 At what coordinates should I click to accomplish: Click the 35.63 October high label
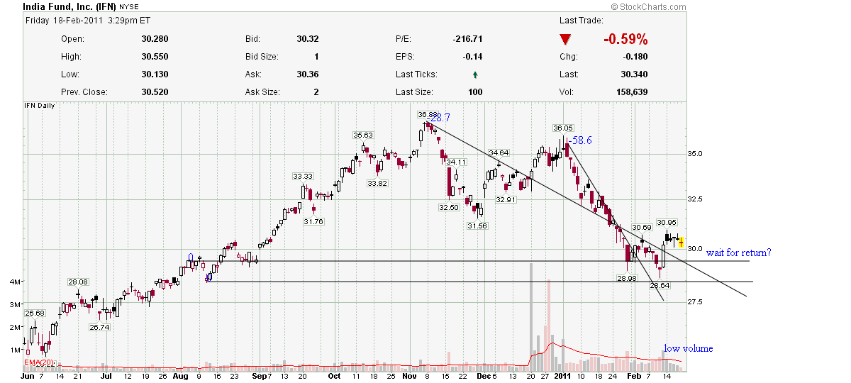pyautogui.click(x=363, y=135)
